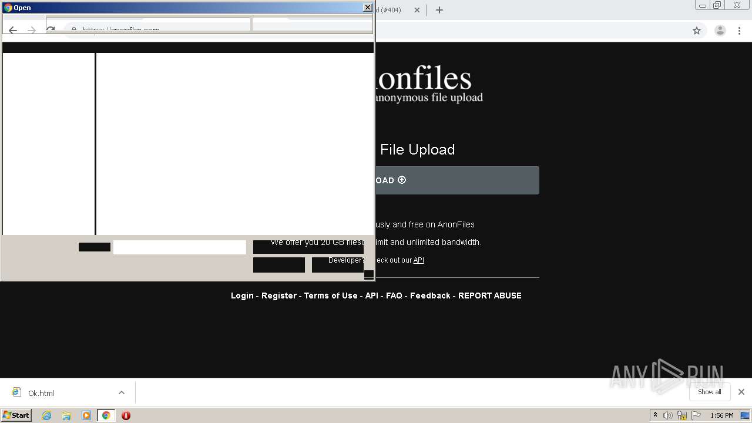This screenshot has width=752, height=423.
Task: Open Chrome's three-dot menu
Action: (x=740, y=31)
